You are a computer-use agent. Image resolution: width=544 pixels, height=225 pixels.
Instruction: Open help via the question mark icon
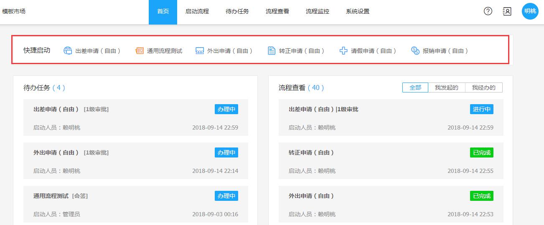[488, 11]
